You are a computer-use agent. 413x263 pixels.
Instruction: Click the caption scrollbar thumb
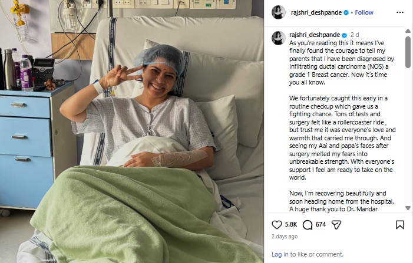coord(408,52)
